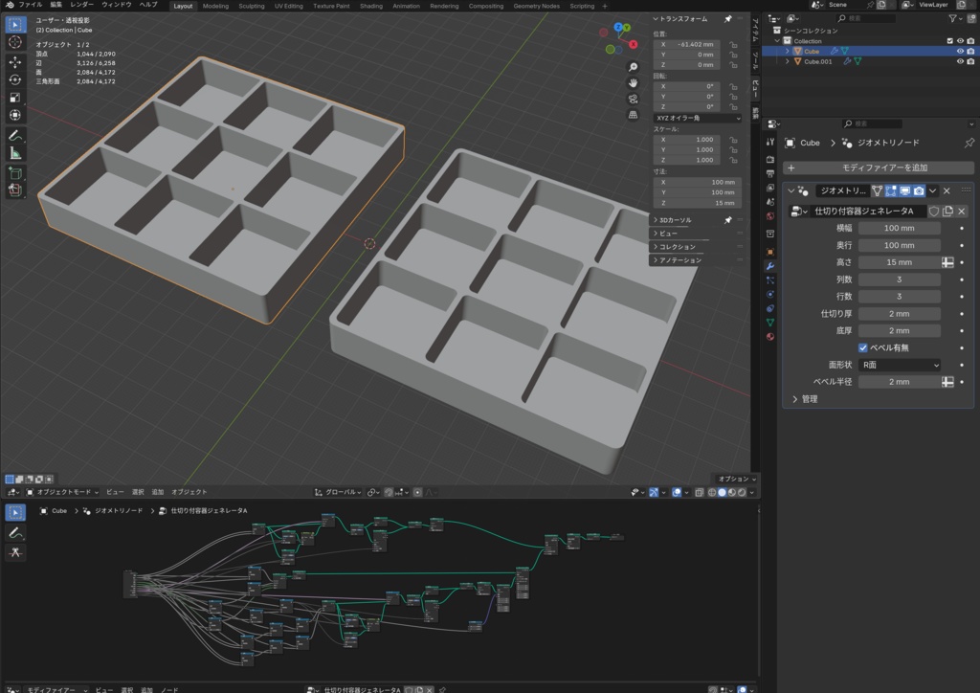980x693 pixels.
Task: Activate viewport zoom magnifier icon in the gizmo column
Action: (x=632, y=66)
